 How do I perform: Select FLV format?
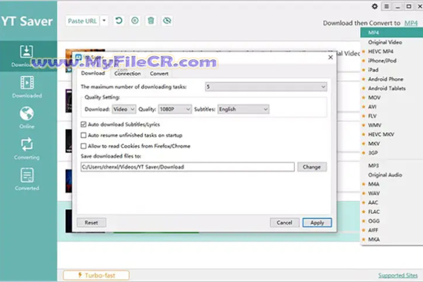click(x=392, y=116)
